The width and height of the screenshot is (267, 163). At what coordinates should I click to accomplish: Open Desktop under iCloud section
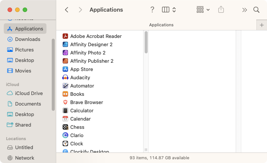click(x=25, y=114)
